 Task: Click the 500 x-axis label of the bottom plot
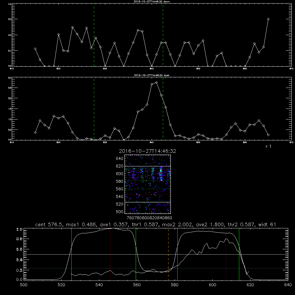[x=24, y=285]
